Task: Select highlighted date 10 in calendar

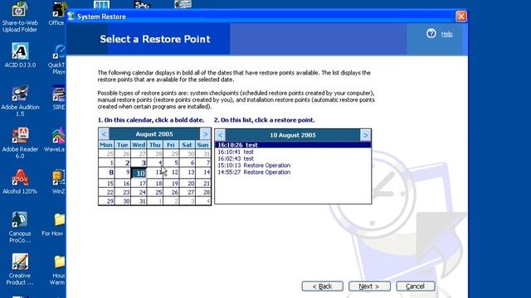Action: [x=139, y=173]
